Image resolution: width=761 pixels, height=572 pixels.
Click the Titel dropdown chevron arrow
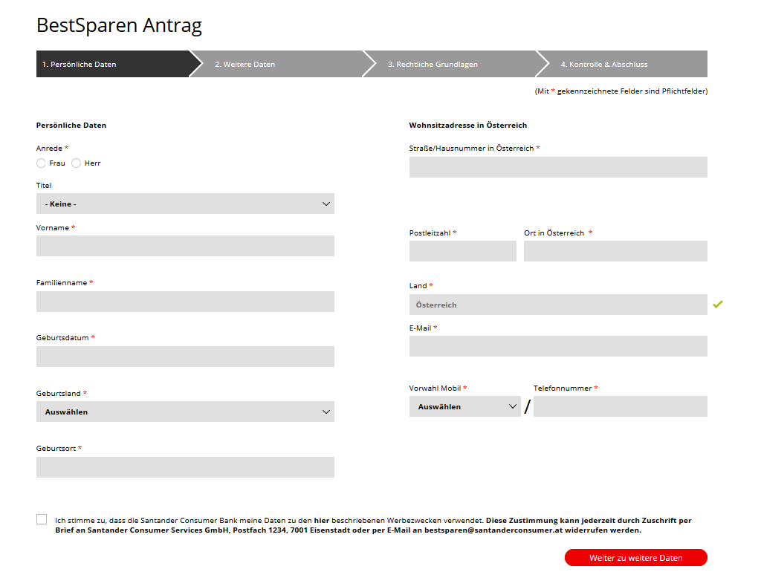[326, 203]
